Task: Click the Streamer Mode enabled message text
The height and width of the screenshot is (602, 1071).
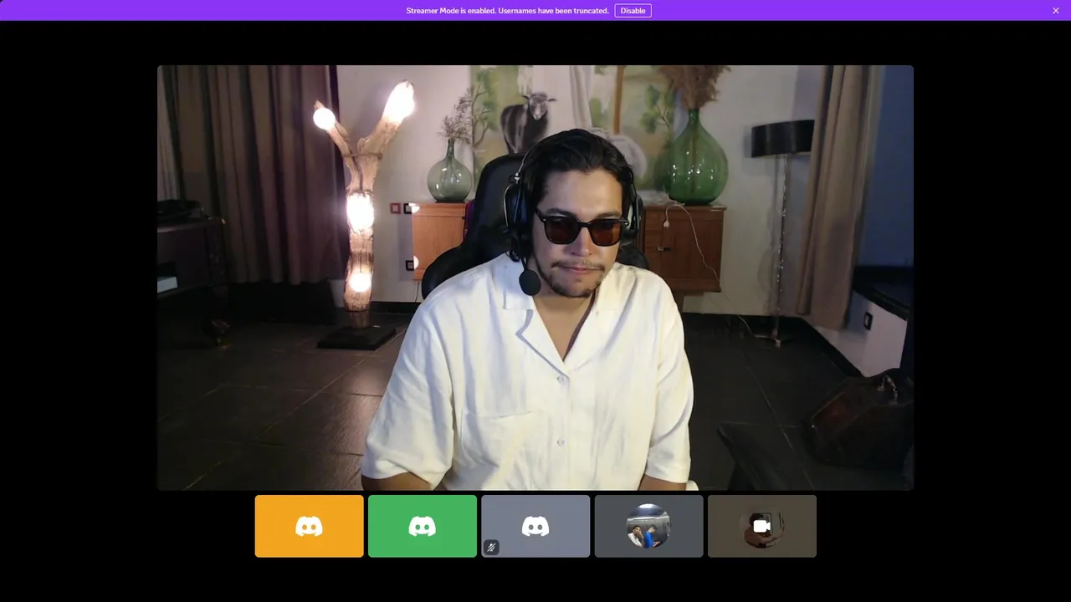Action: (x=507, y=11)
